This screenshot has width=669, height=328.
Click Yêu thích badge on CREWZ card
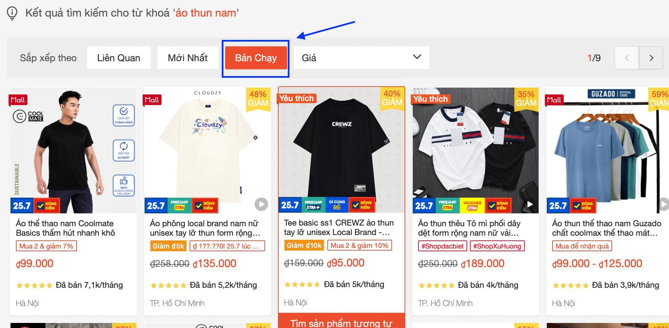[297, 98]
